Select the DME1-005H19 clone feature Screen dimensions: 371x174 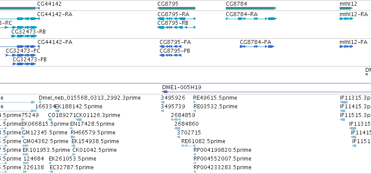tap(266, 92)
